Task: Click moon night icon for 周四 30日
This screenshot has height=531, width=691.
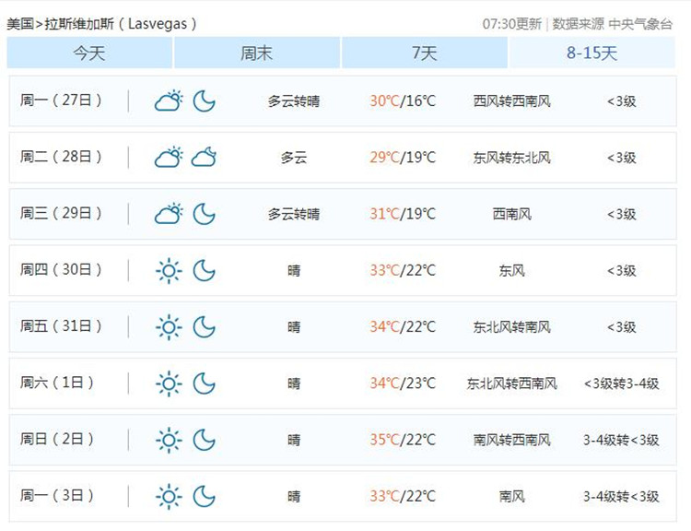Action: pos(204,270)
